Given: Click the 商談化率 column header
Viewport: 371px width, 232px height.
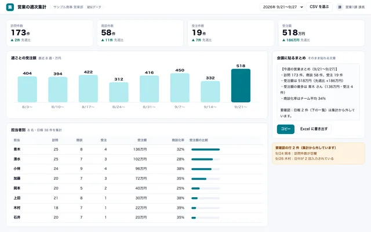Looking at the screenshot, I should click(x=178, y=140).
